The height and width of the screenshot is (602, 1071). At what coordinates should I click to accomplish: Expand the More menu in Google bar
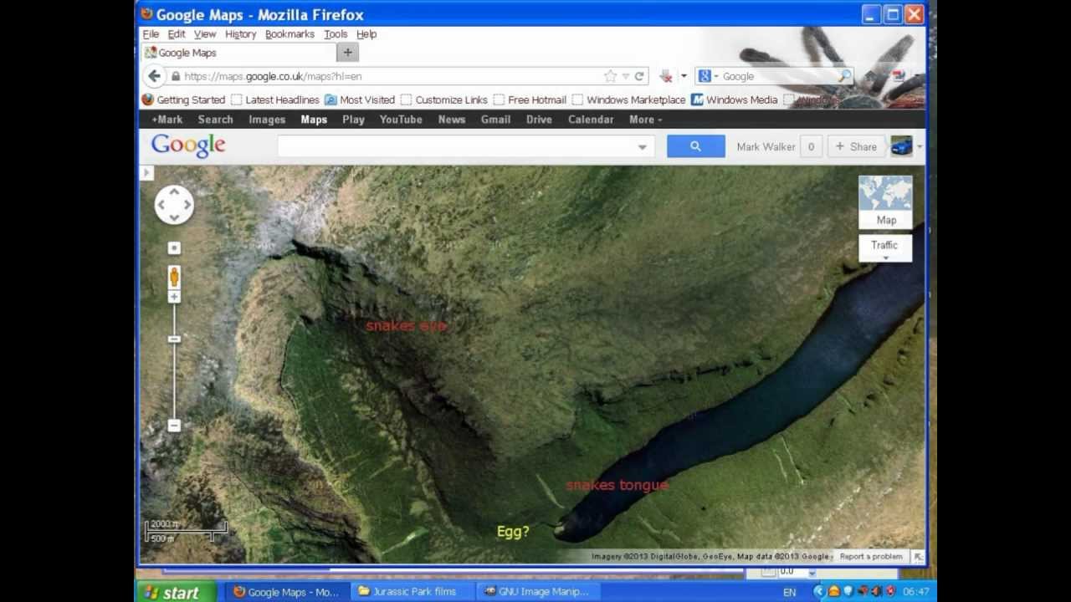645,120
